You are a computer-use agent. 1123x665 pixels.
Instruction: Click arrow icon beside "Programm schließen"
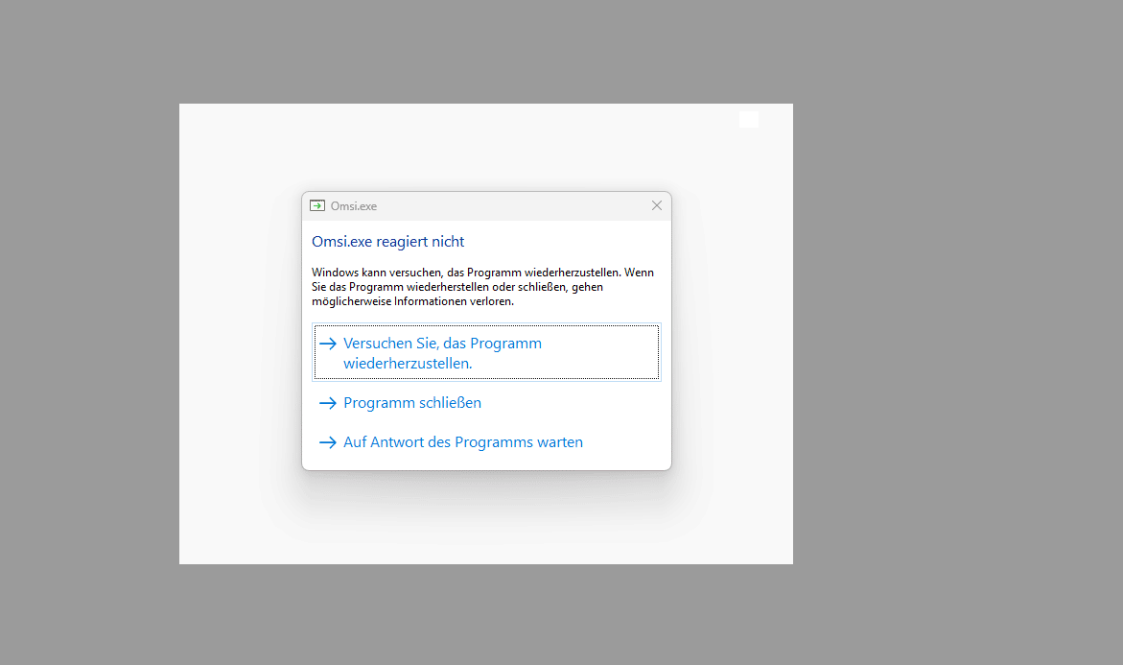click(x=328, y=403)
